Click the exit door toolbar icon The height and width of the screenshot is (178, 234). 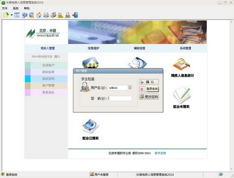75,15
